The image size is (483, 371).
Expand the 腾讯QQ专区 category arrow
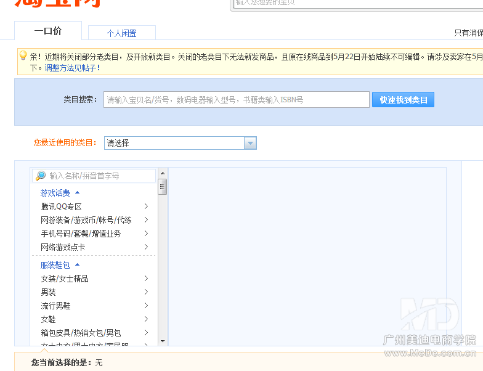point(146,206)
